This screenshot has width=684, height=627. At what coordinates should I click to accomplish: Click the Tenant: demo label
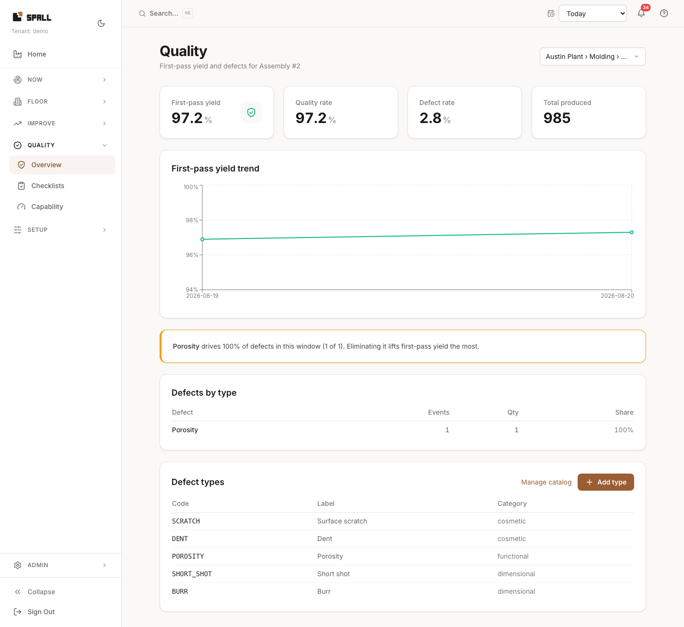[30, 31]
